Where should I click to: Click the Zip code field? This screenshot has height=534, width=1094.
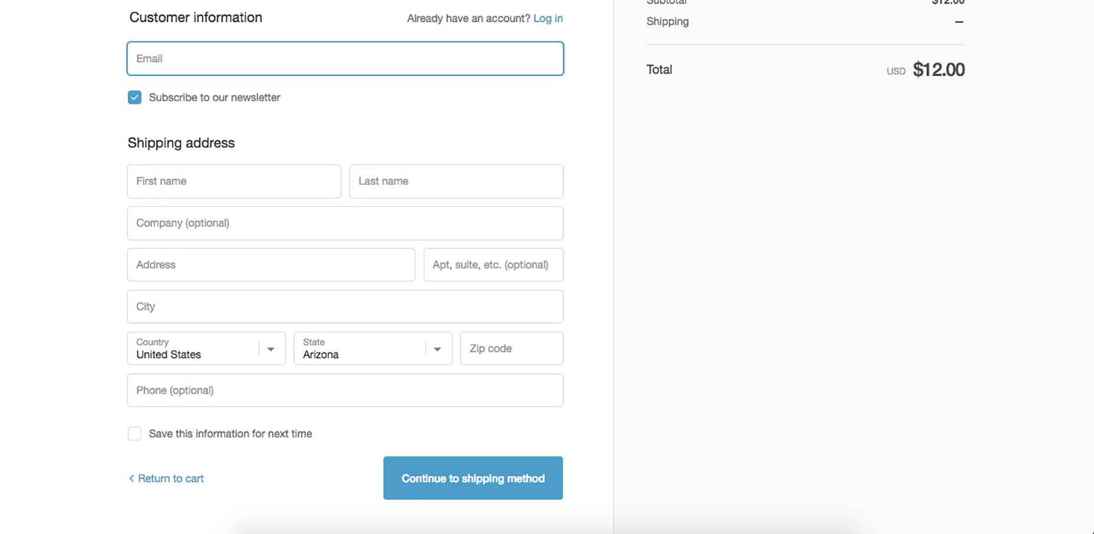click(x=512, y=348)
